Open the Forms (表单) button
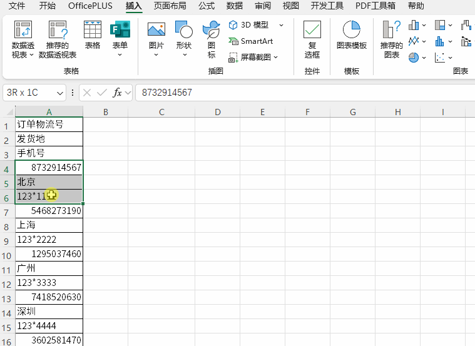This screenshot has width=475, height=346. (120, 39)
